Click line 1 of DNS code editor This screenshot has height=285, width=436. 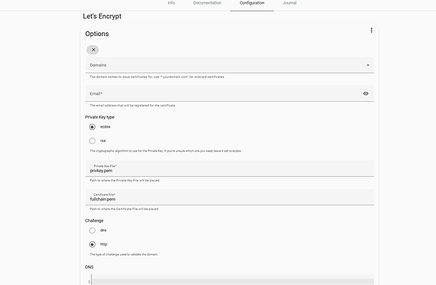[233, 282]
